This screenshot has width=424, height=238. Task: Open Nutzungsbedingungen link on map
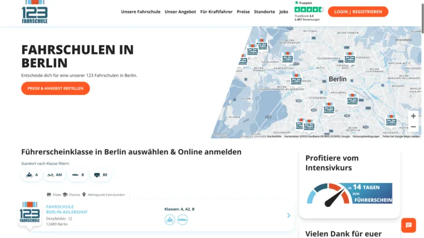pyautogui.click(x=366, y=136)
